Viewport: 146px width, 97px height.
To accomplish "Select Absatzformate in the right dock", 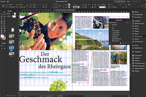I will pos(138,37).
